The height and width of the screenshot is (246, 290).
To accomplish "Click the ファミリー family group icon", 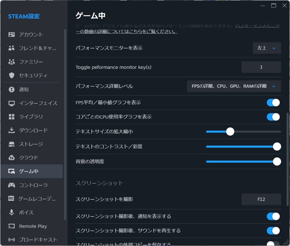I will click(11, 62).
